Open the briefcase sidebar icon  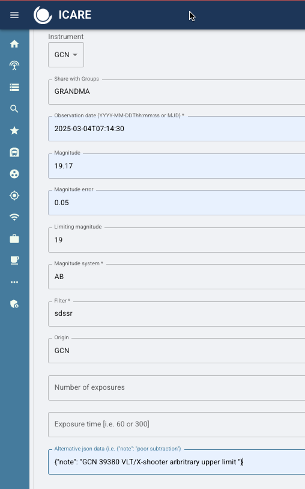point(14,239)
